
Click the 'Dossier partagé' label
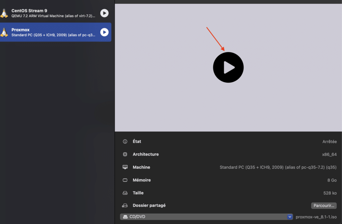coord(149,205)
